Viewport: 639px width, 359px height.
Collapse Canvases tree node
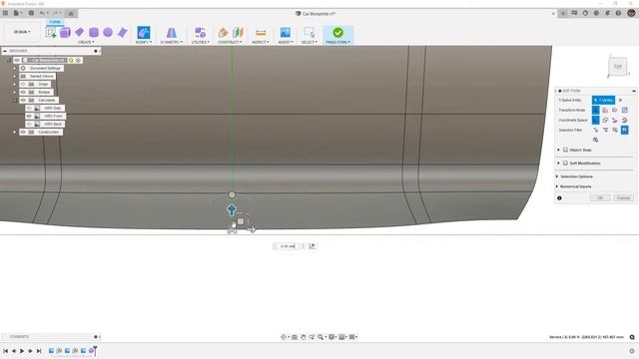click(15, 100)
